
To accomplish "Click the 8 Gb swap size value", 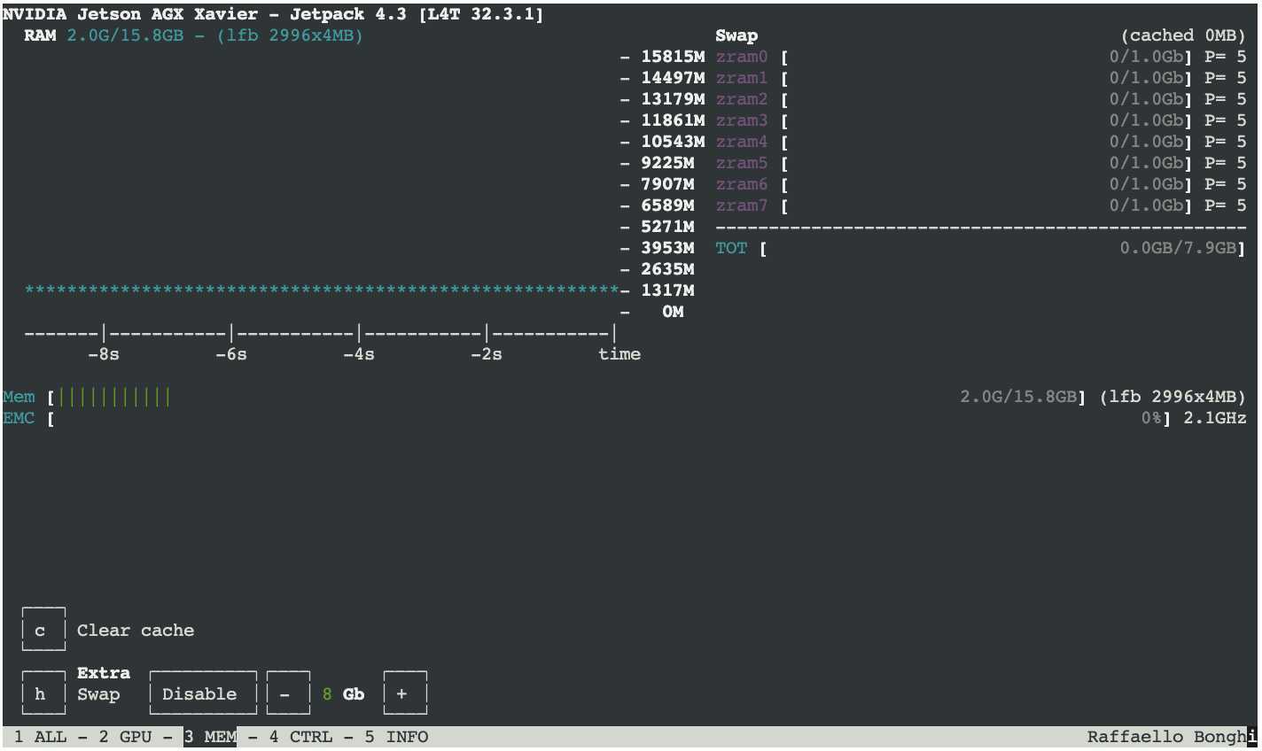I will coord(343,694).
